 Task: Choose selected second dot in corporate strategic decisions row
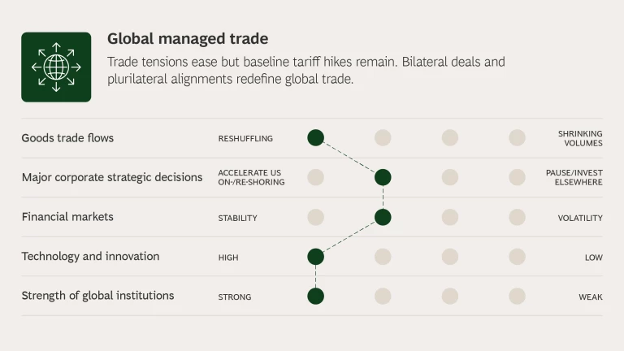[x=383, y=177]
